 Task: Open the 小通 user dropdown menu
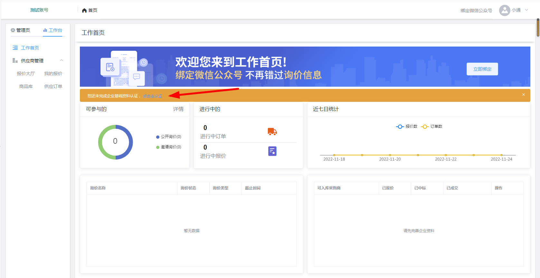point(526,10)
